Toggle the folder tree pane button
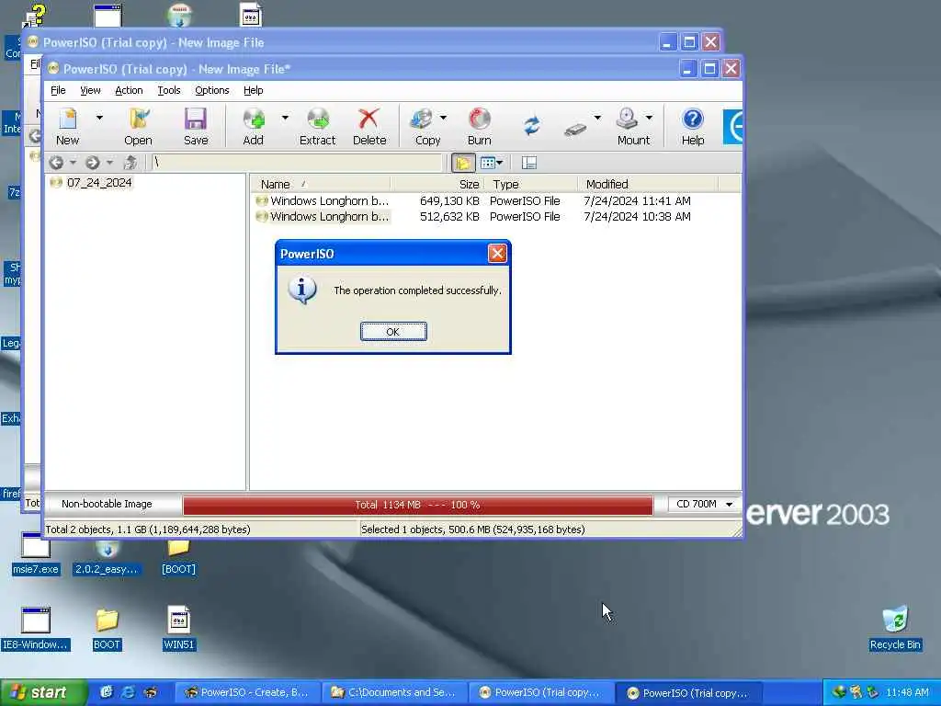 (463, 163)
